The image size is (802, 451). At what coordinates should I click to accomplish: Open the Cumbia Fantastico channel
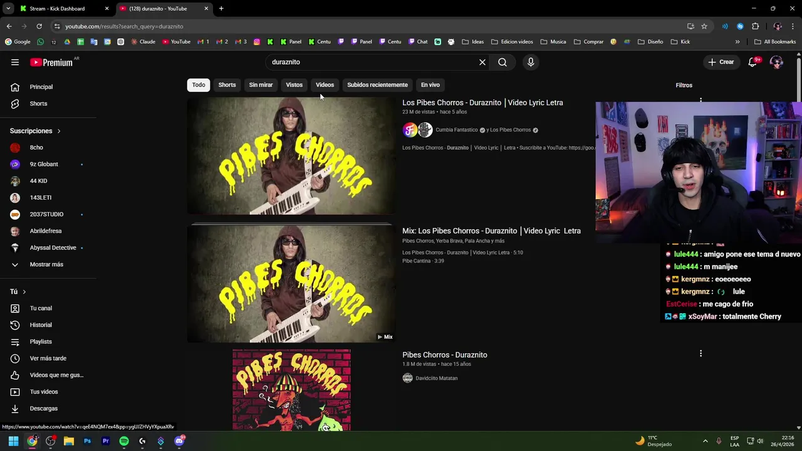(x=456, y=130)
